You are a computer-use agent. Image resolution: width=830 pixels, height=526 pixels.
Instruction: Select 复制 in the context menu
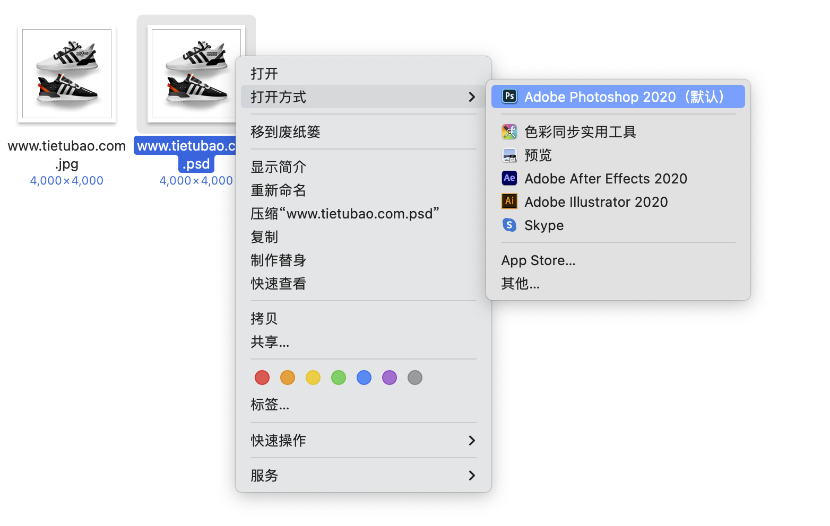point(364,237)
